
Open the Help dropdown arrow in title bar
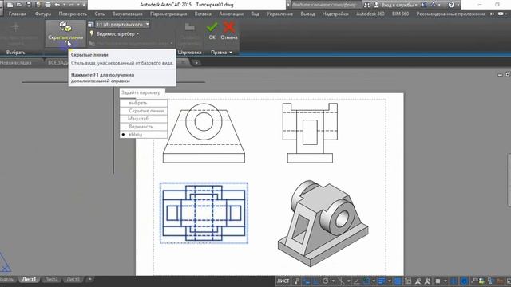pyautogui.click(x=458, y=5)
